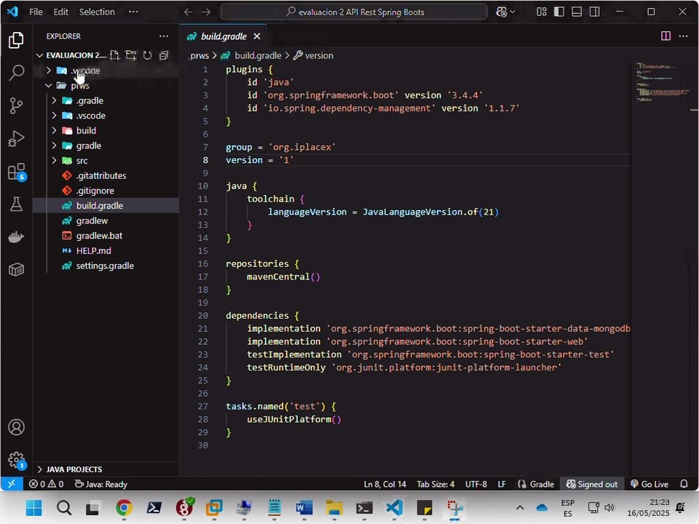Open Explorer views and more actions menu
The height and width of the screenshot is (524, 699).
point(164,36)
